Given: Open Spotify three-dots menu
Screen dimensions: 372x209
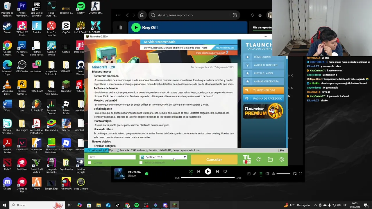Looking at the screenshot, I should click(118, 15).
